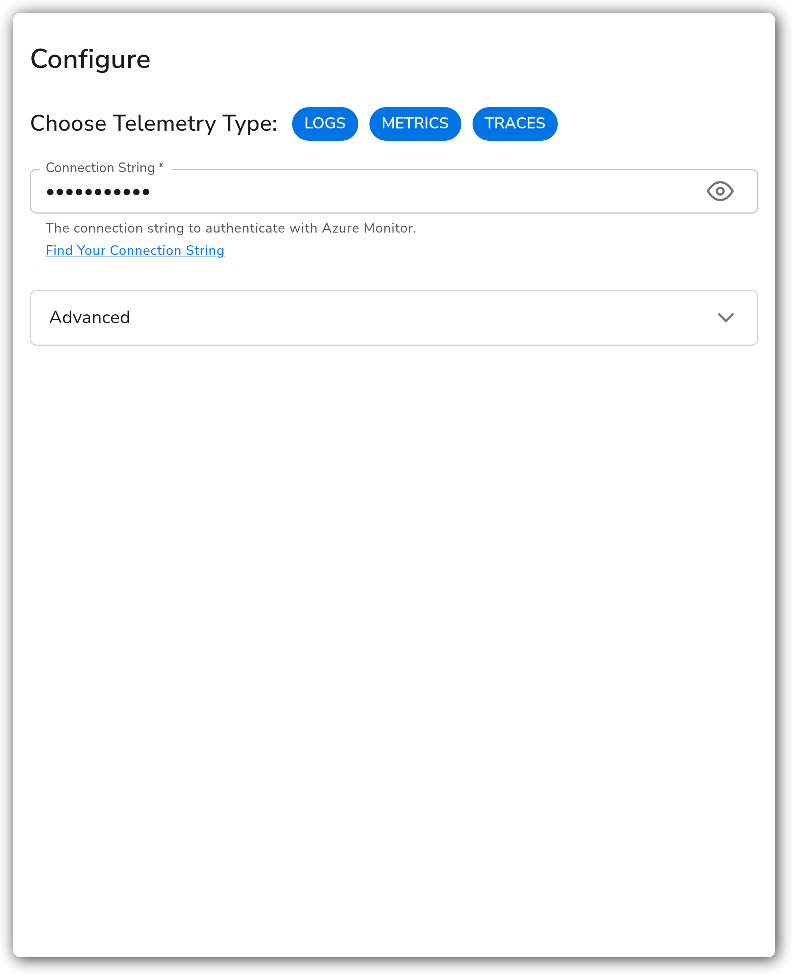Click the Azure Monitor helper text
Image resolution: width=792 pixels, height=974 pixels.
tap(231, 228)
